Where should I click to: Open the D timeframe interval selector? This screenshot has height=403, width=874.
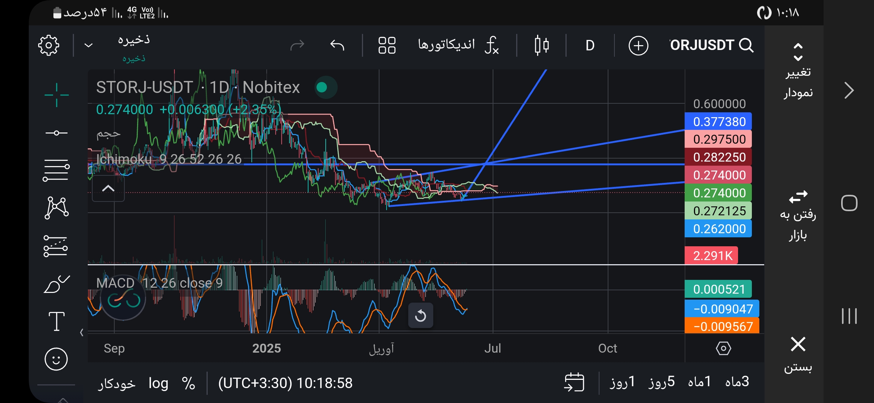(x=590, y=46)
